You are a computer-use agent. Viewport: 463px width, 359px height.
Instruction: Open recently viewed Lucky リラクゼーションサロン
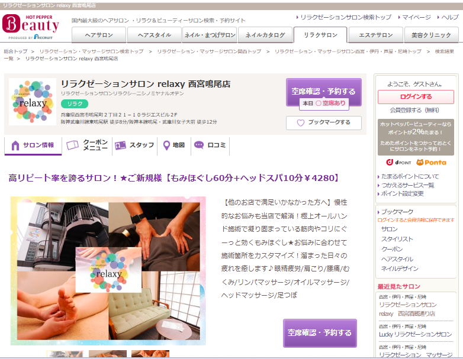[416, 334]
